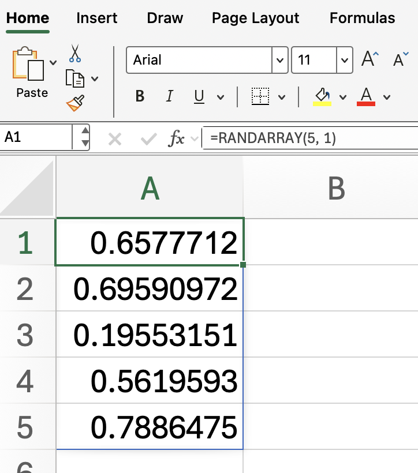
Task: Click the Cut scissors icon
Action: [x=75, y=53]
